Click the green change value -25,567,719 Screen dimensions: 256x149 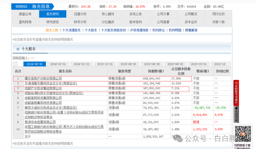point(202,108)
